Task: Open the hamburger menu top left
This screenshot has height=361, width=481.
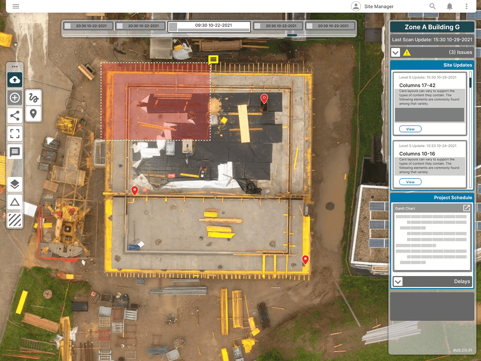Action: click(x=16, y=6)
